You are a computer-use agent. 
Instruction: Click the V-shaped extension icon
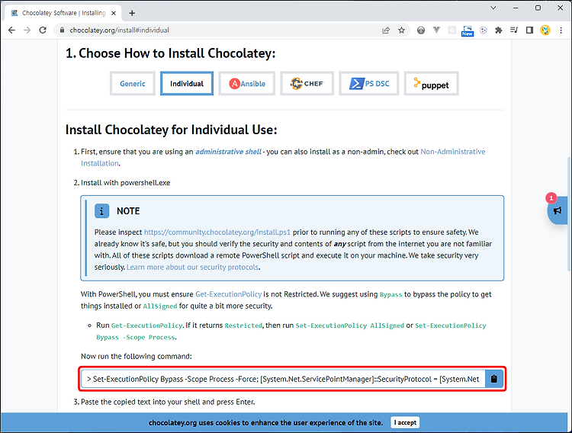(436, 30)
